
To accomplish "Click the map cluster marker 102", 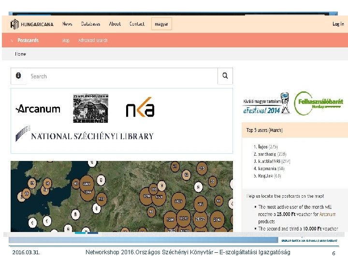I will (x=154, y=189).
